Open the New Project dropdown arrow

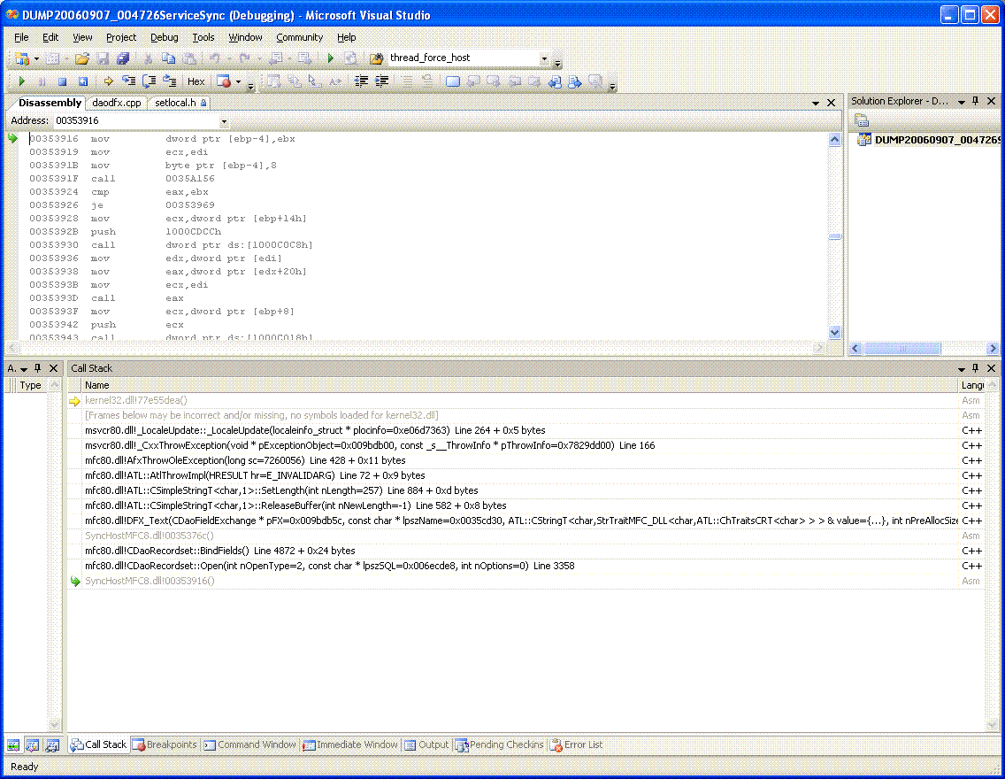click(36, 59)
